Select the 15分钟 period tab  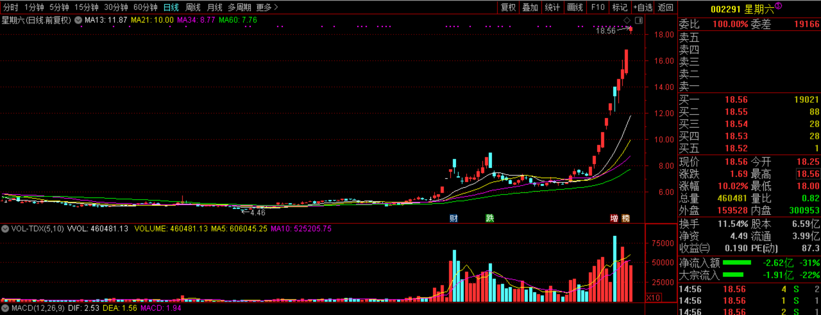click(x=86, y=7)
